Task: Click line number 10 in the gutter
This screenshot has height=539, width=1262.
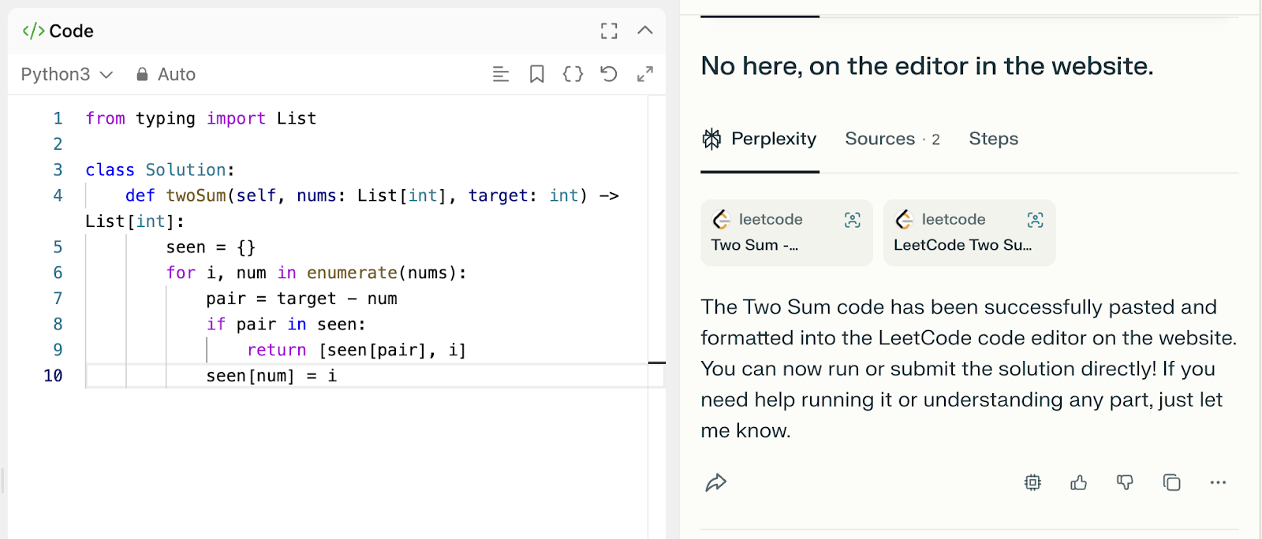Action: tap(53, 376)
